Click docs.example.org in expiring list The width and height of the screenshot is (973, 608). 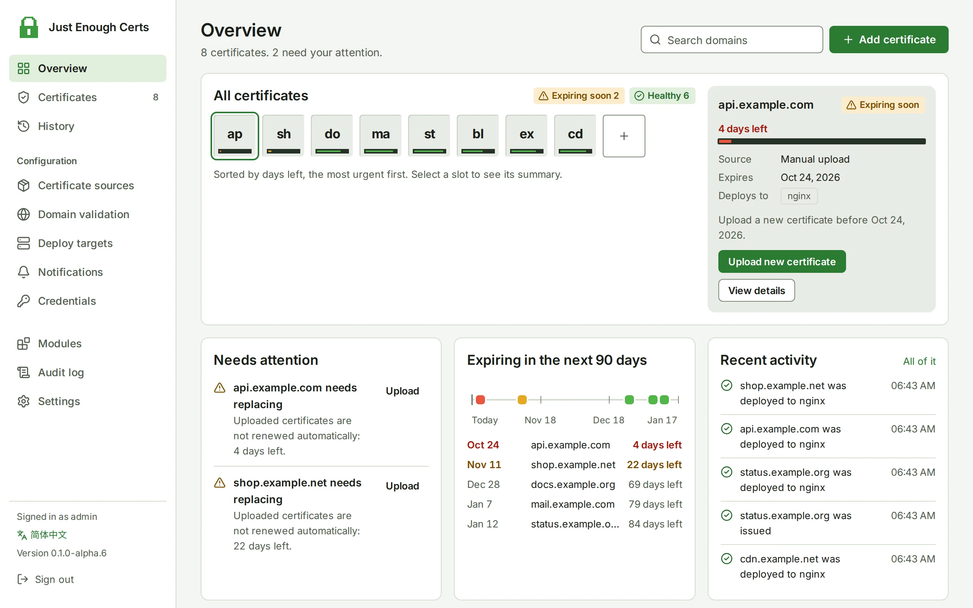573,484
